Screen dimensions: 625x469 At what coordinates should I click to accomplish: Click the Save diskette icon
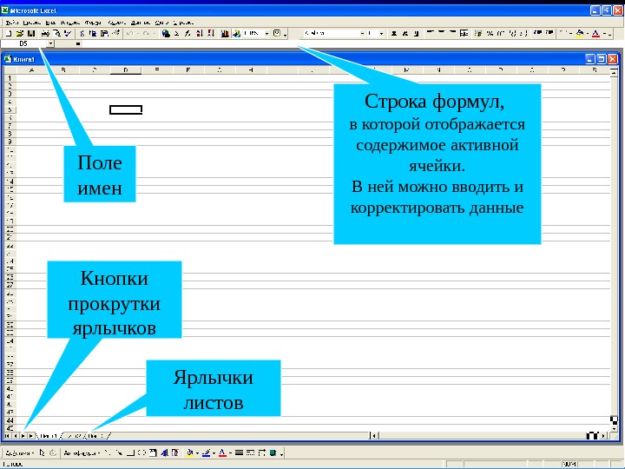coord(31,34)
